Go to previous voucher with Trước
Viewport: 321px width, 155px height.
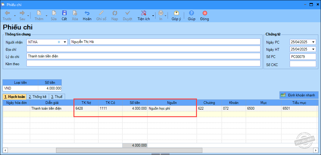(x=7, y=16)
